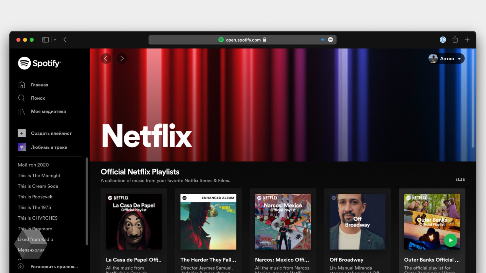
Task: Click the sidebar playlist list scrollbar
Action: [87, 201]
